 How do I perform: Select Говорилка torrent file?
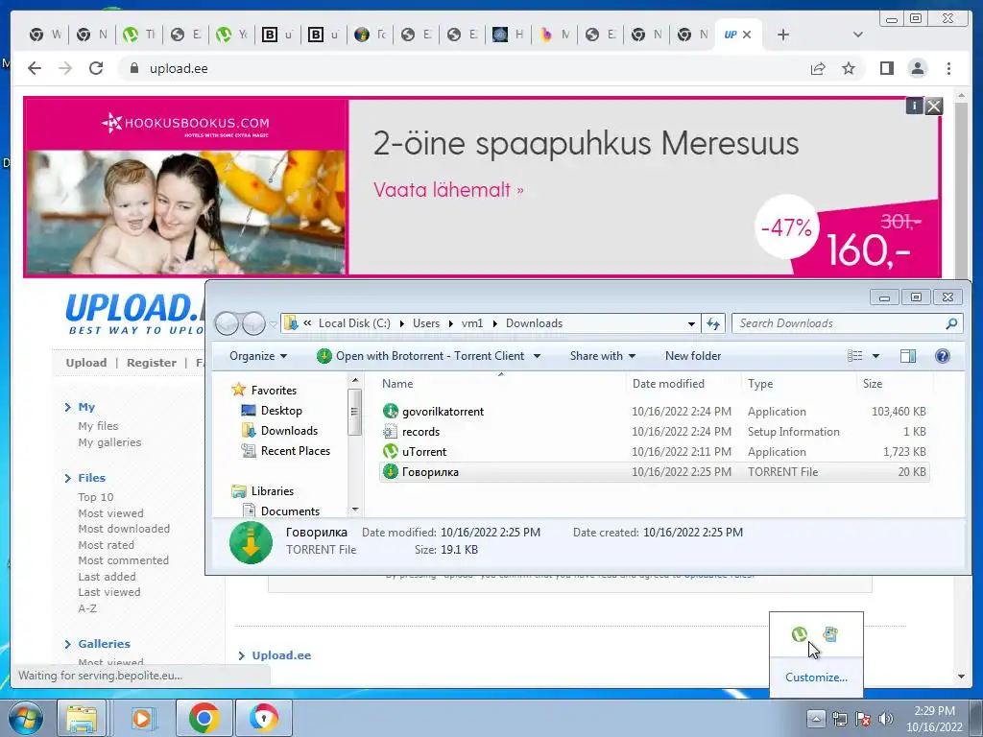point(654,472)
